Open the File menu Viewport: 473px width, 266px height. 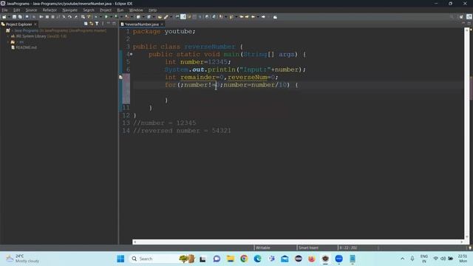(x=4, y=10)
